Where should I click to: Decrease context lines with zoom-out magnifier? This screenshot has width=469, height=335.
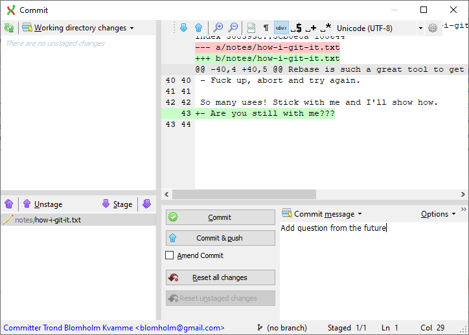[x=233, y=28]
